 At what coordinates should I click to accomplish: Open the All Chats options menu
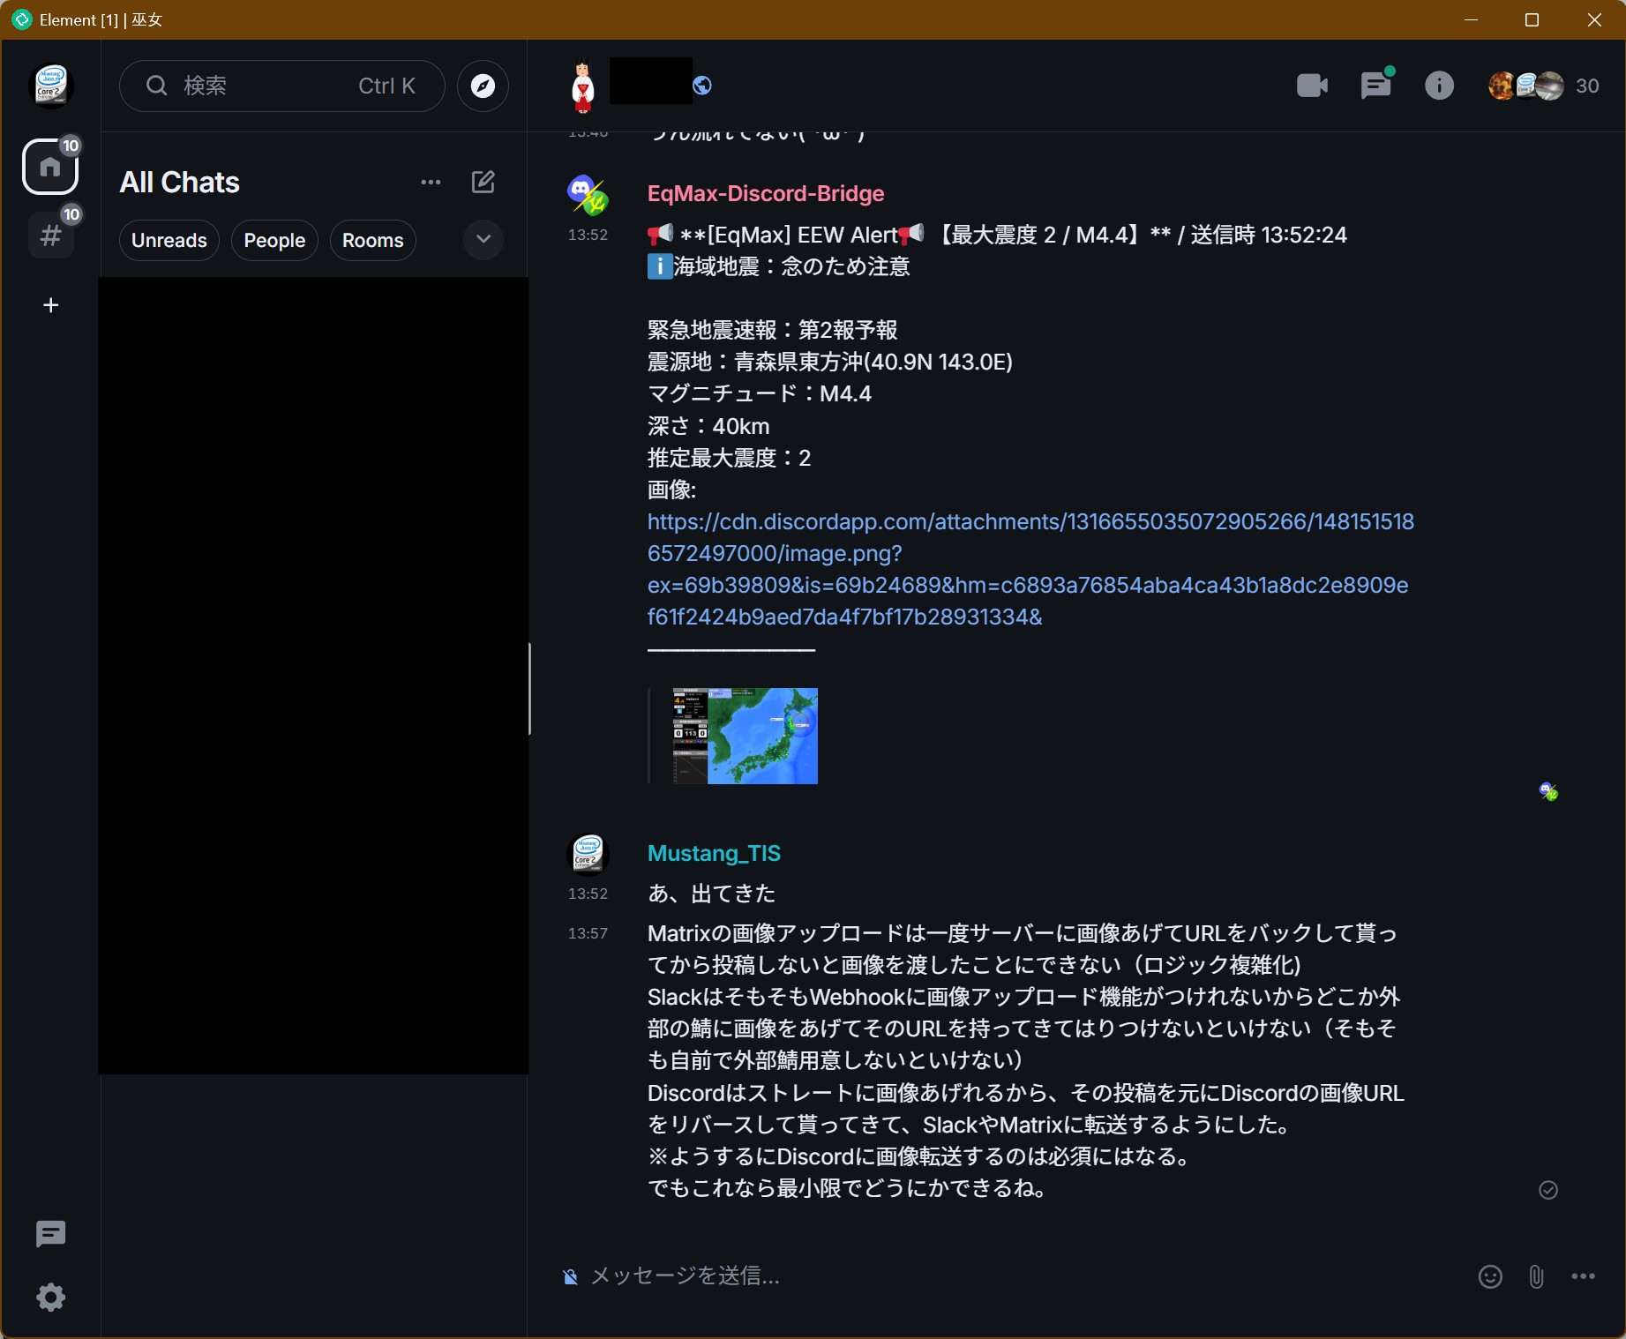click(x=430, y=182)
